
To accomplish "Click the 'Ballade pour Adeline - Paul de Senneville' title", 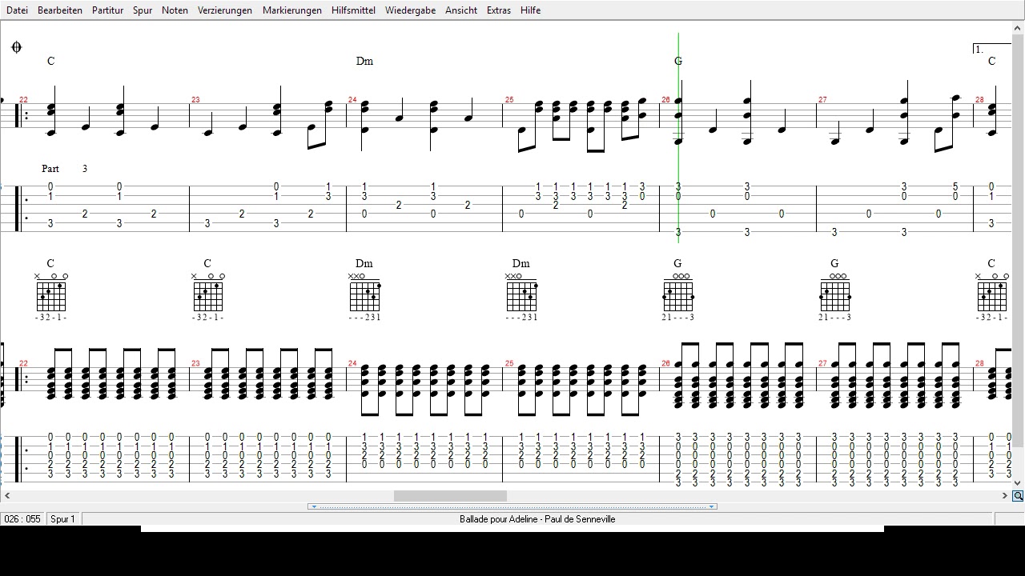I will (x=537, y=519).
